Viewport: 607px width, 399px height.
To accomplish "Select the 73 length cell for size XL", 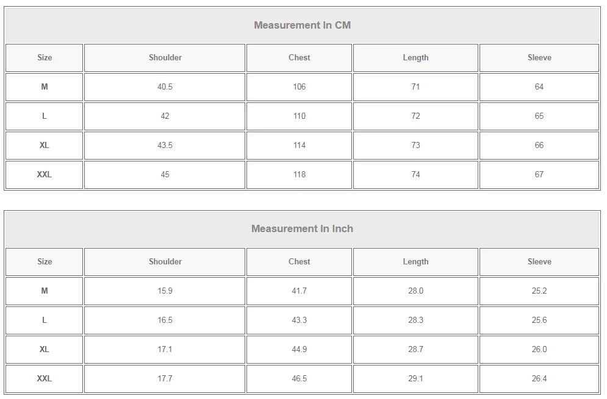I will pyautogui.click(x=415, y=145).
